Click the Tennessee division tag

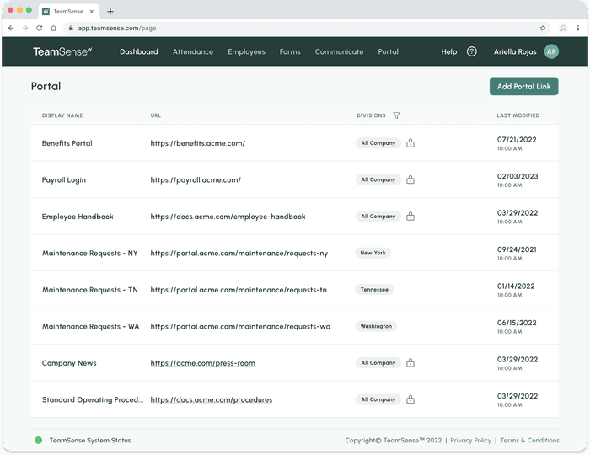pyautogui.click(x=374, y=290)
